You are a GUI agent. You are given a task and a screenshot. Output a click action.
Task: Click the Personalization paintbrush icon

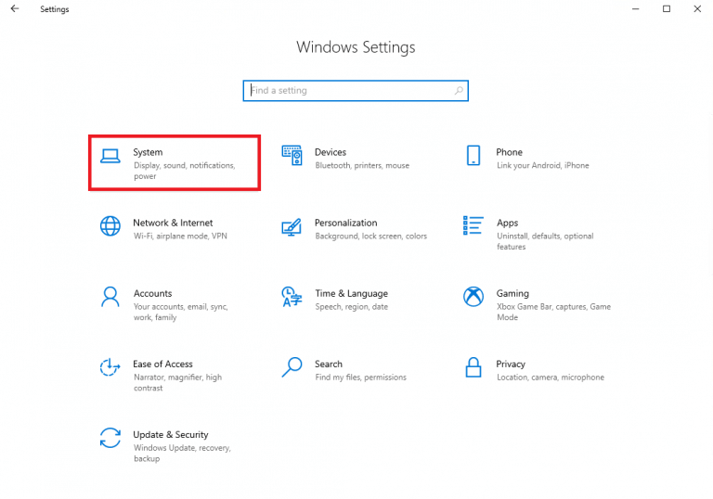[x=292, y=227]
